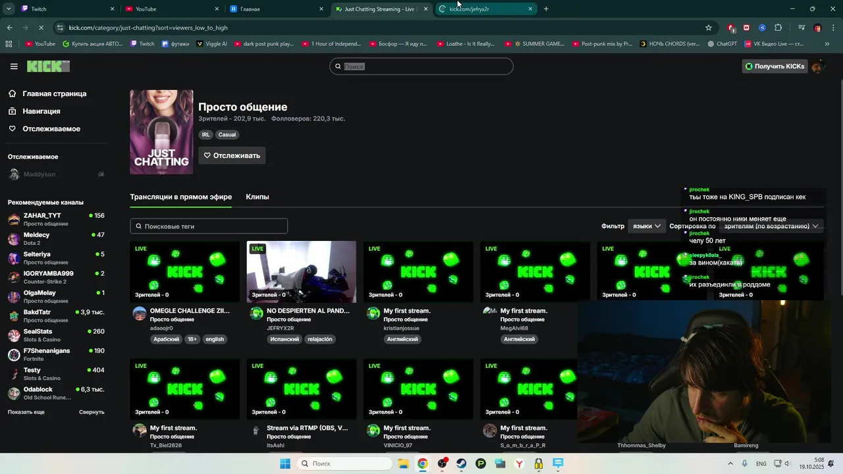This screenshot has width=843, height=474.
Task: Click the Отслеживать follow button
Action: click(x=232, y=155)
